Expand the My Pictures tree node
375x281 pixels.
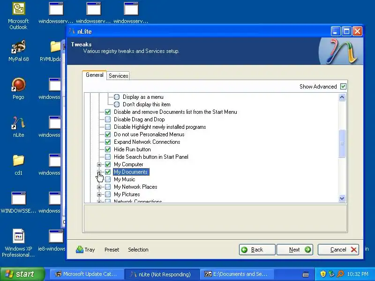click(99, 194)
